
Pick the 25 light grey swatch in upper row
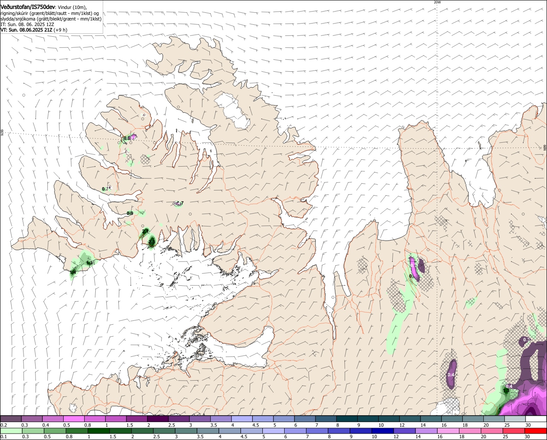(x=515, y=419)
